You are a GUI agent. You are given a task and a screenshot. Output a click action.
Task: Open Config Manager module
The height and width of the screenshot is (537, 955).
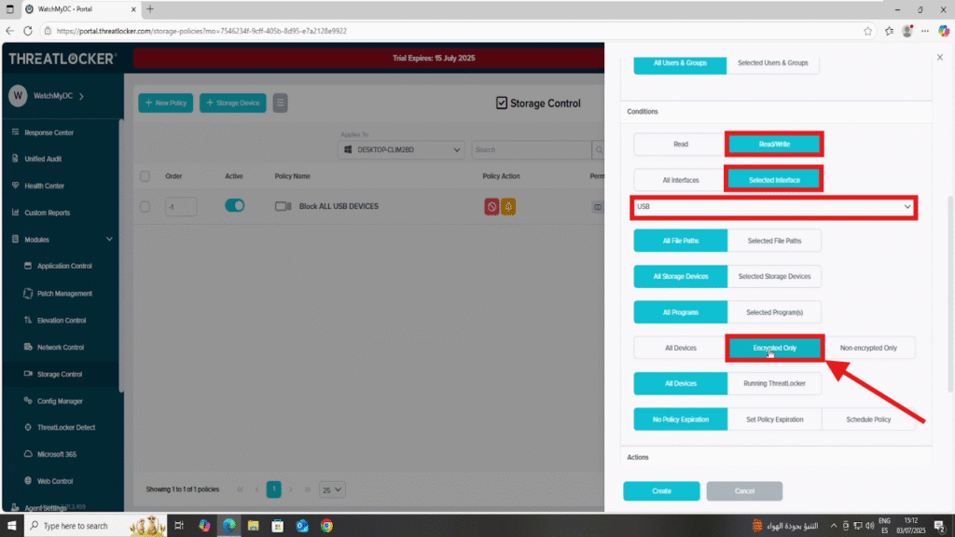pyautogui.click(x=60, y=401)
